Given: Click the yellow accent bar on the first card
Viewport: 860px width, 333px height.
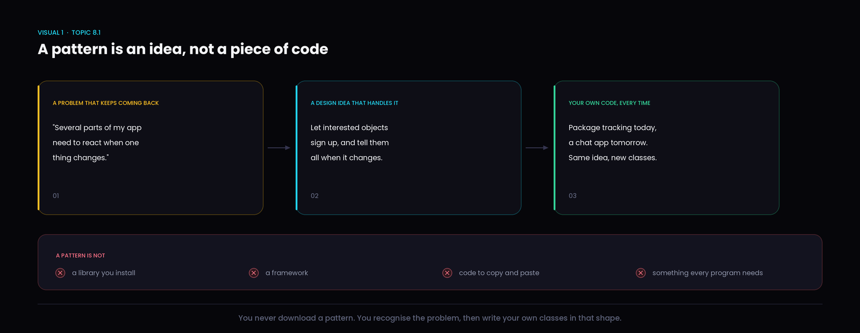Looking at the screenshot, I should (x=39, y=148).
